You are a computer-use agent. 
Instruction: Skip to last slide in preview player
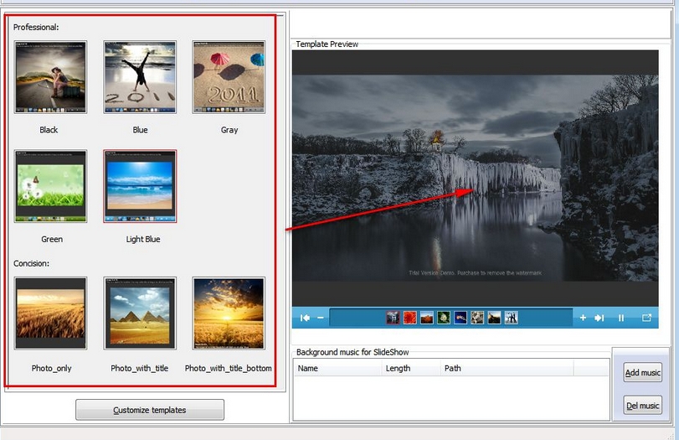[599, 318]
